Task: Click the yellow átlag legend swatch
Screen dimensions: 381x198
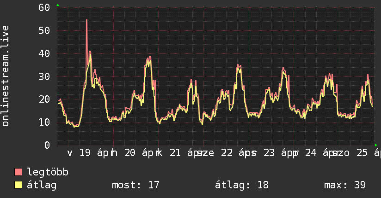Action: point(18,185)
